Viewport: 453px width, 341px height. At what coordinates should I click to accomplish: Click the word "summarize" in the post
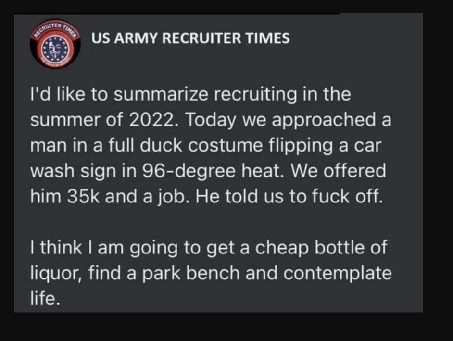(x=145, y=94)
